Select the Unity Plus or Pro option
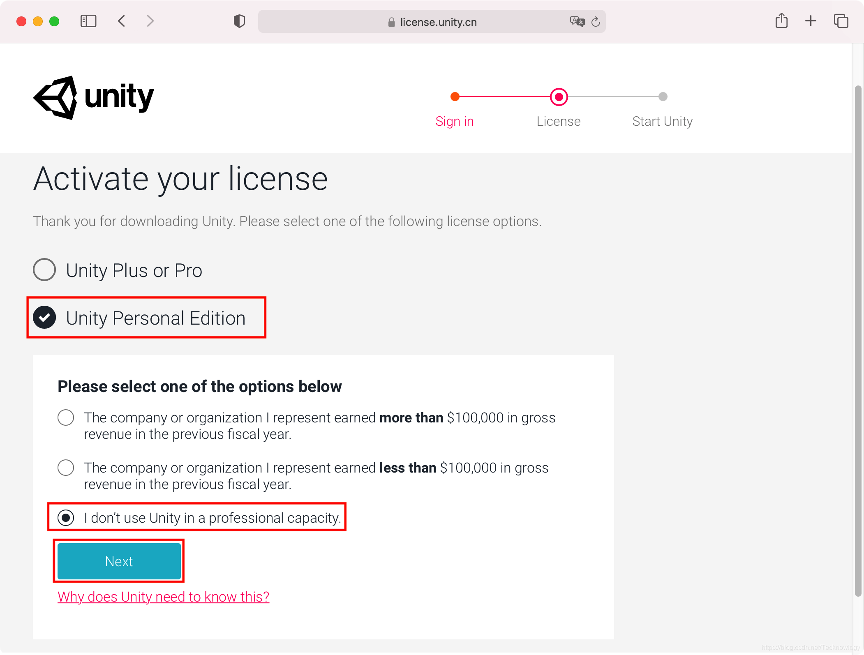This screenshot has width=864, height=655. 44,270
